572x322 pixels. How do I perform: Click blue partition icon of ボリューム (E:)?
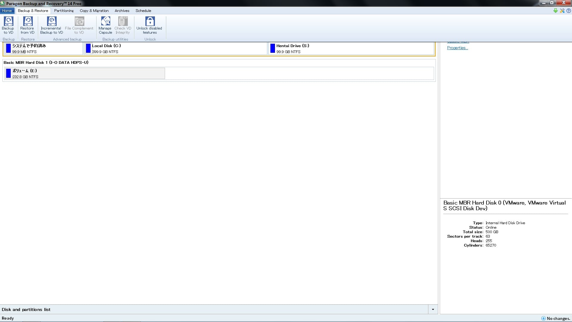coord(8,73)
